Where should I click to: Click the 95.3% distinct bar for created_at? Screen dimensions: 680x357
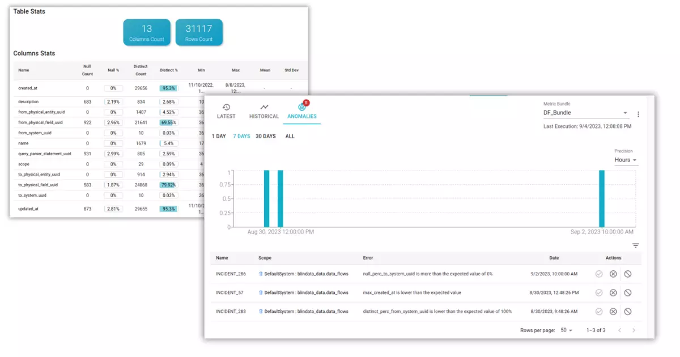[x=168, y=88]
